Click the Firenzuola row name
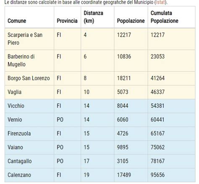 click(19, 133)
